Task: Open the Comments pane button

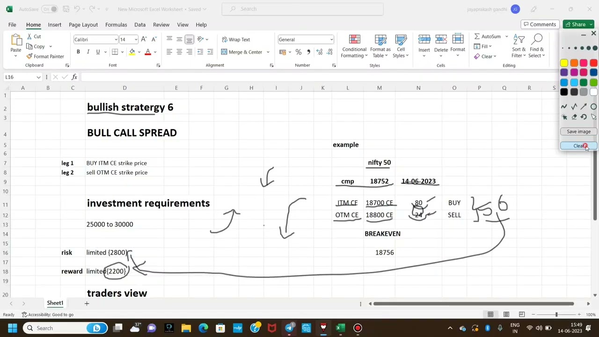Action: point(540,24)
